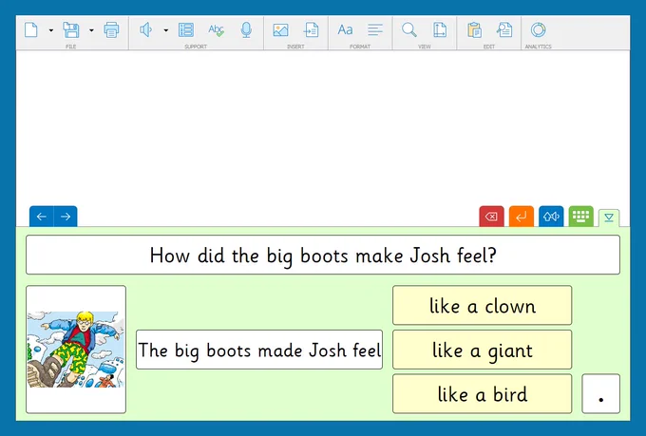Click the blue shift and speak button

point(551,217)
